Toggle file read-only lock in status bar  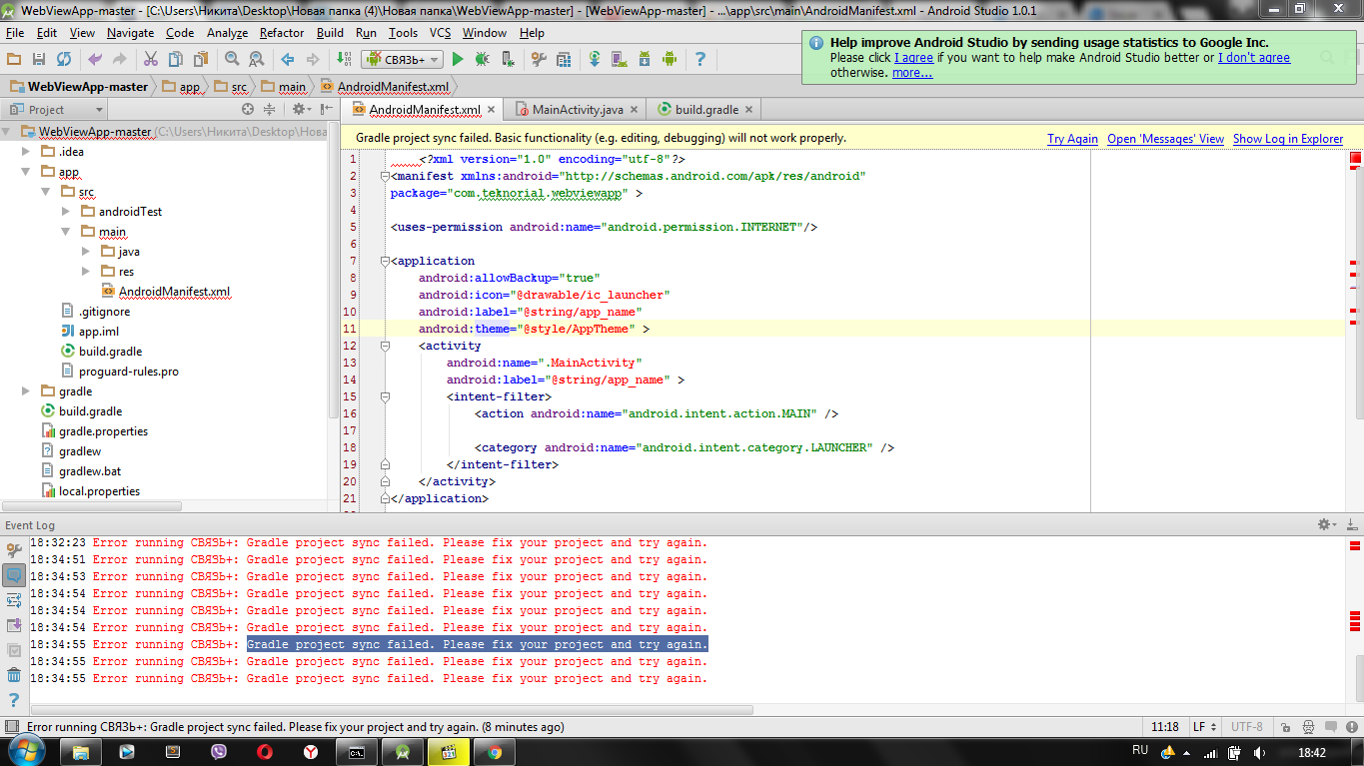click(1285, 727)
